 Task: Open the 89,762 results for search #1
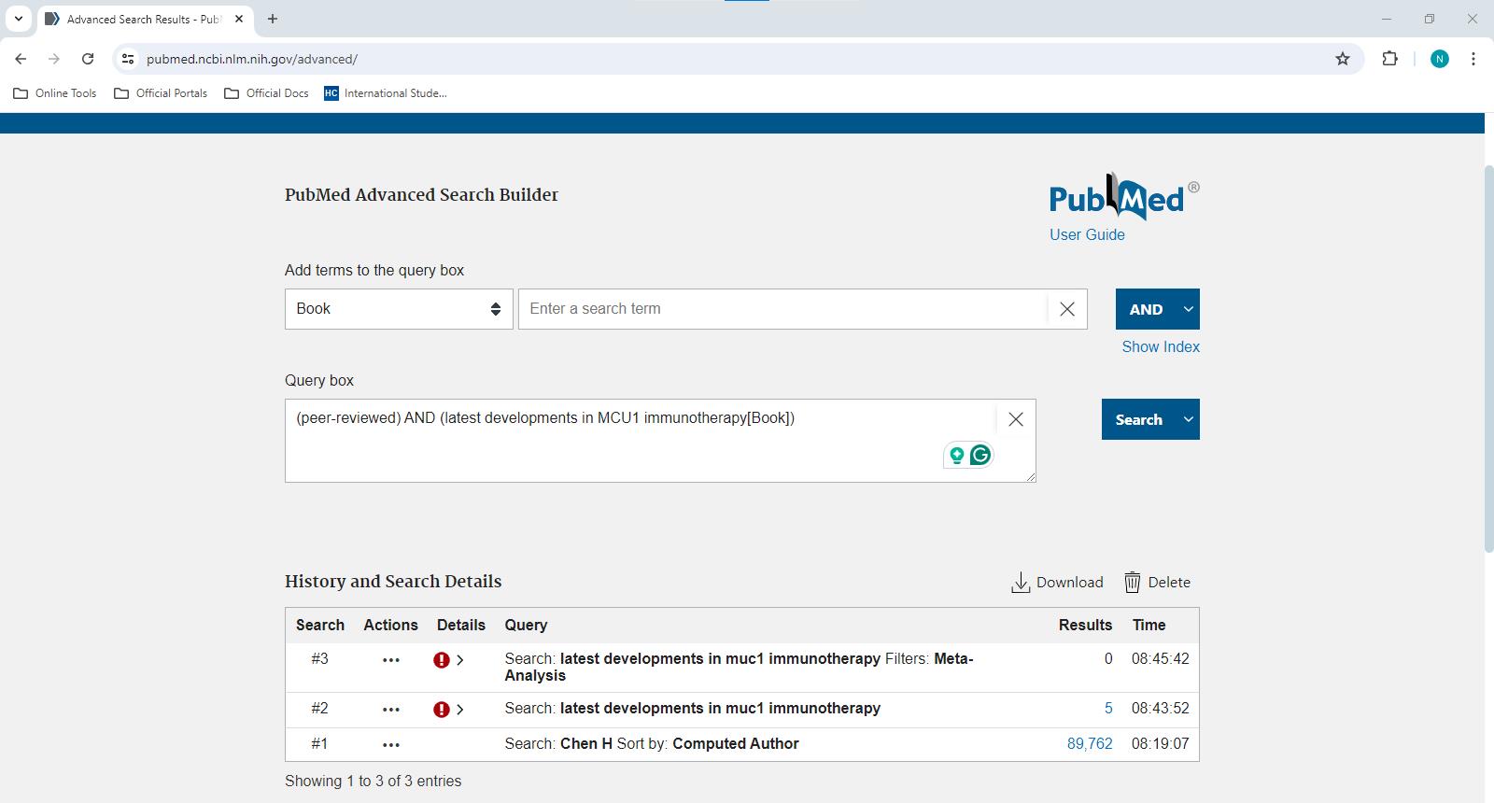1090,744
